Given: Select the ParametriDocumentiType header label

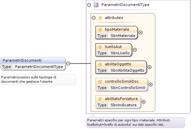Looking at the screenshot, I should (125, 5).
